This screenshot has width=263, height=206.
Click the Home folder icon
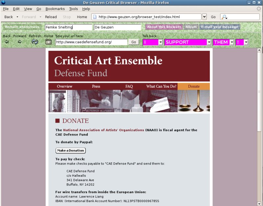click(x=48, y=42)
